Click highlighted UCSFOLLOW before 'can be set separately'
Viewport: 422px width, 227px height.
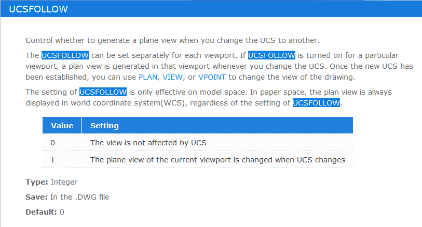(65, 55)
